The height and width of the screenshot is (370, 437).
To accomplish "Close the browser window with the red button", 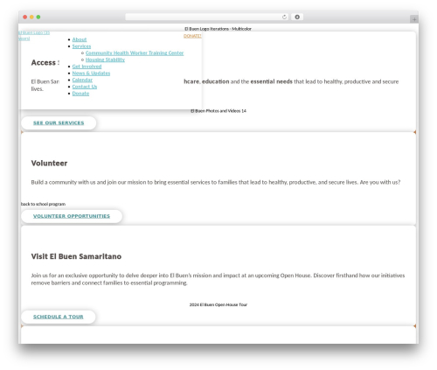I will (x=25, y=17).
